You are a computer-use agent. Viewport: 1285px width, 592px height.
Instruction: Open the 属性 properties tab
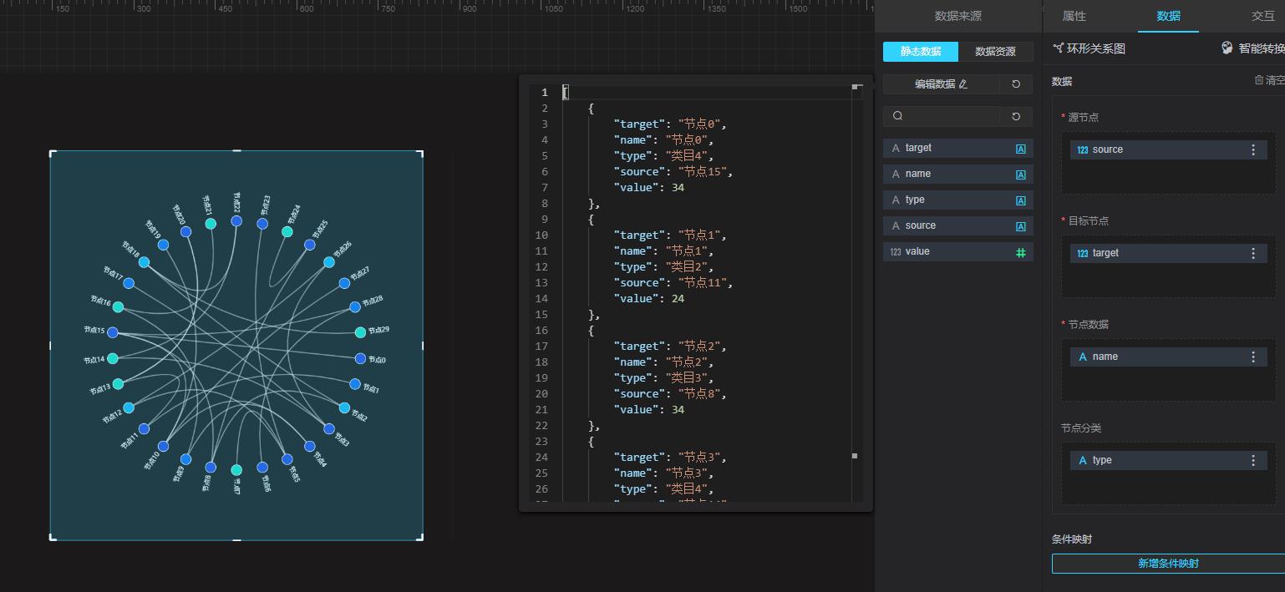[1074, 16]
